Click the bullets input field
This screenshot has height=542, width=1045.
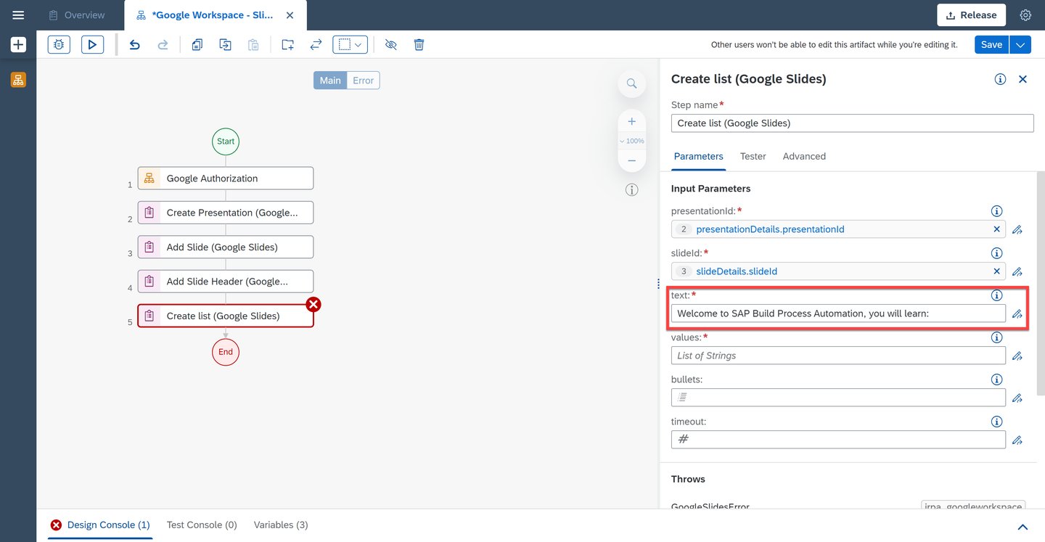(838, 398)
